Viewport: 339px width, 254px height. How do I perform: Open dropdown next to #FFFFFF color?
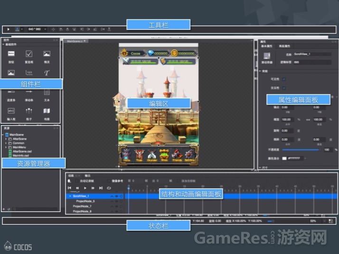[305, 158]
